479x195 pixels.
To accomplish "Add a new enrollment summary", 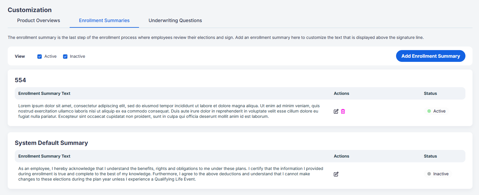I will tap(431, 56).
